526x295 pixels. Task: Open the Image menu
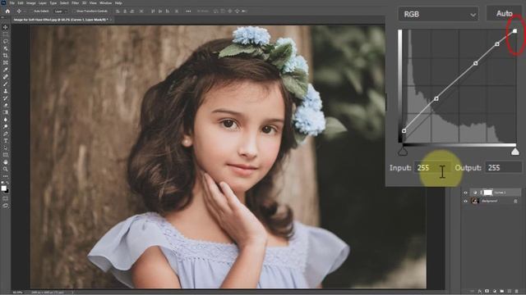pos(31,3)
